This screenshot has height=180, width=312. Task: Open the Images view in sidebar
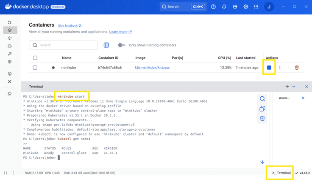point(10,38)
